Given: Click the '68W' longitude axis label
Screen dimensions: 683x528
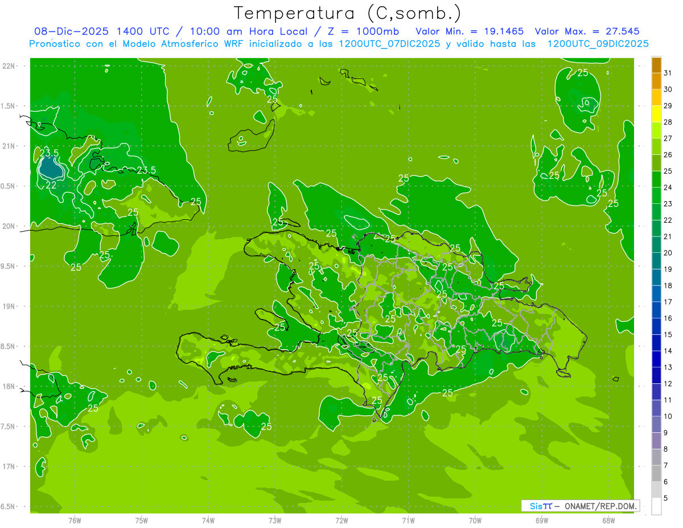Looking at the screenshot, I should click(x=608, y=521).
